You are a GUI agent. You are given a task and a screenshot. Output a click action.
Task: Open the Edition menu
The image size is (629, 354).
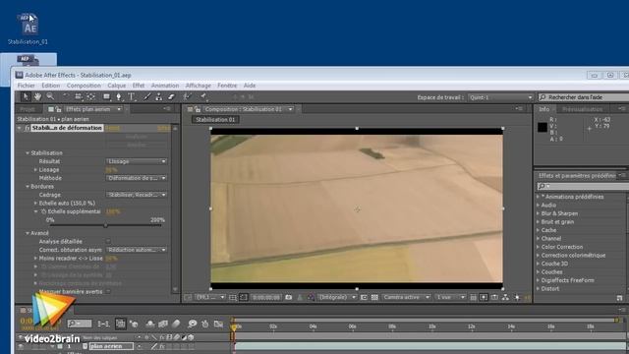[x=50, y=86]
